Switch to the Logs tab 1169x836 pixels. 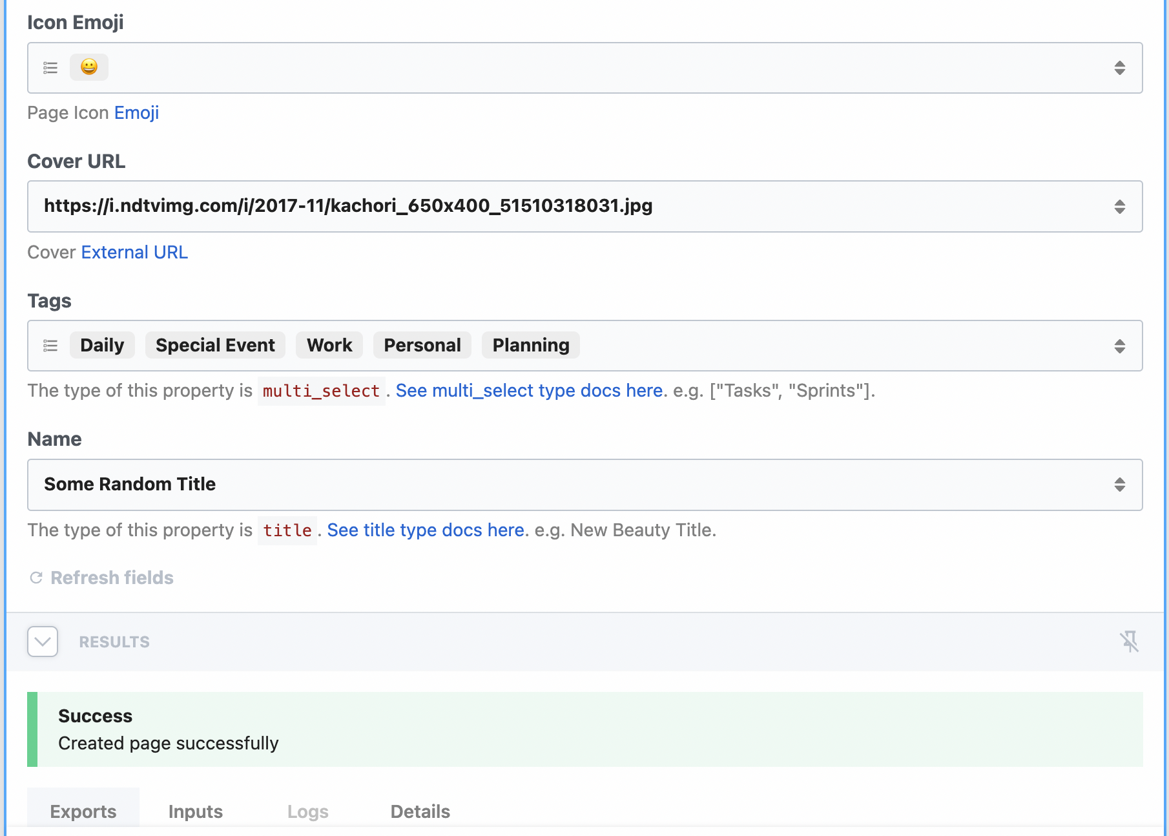[308, 811]
